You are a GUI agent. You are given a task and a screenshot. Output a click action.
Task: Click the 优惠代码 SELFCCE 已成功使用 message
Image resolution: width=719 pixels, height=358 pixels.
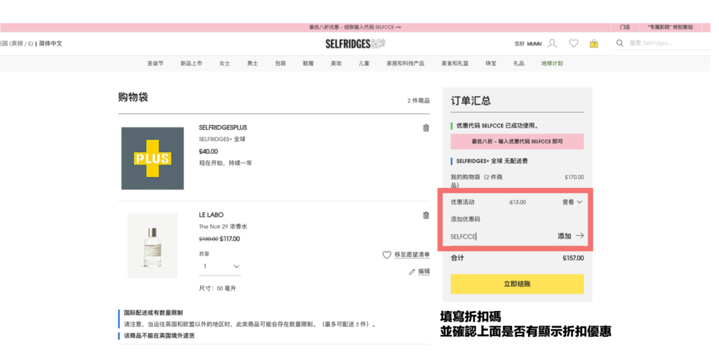(x=498, y=126)
